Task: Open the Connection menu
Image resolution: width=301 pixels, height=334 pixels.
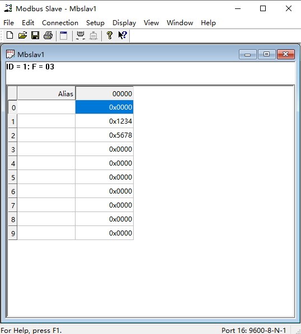Action: (60, 23)
